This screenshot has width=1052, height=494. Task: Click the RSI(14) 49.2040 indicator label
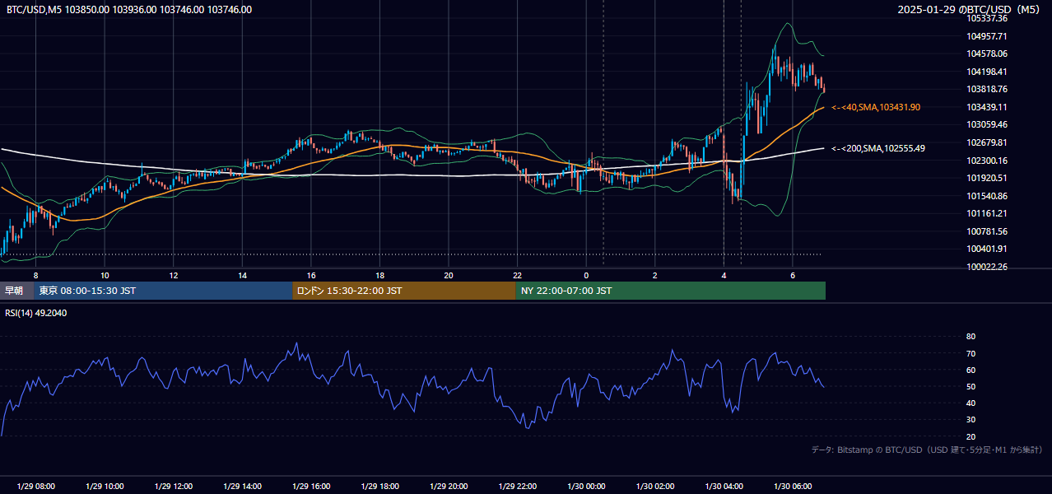(36, 313)
